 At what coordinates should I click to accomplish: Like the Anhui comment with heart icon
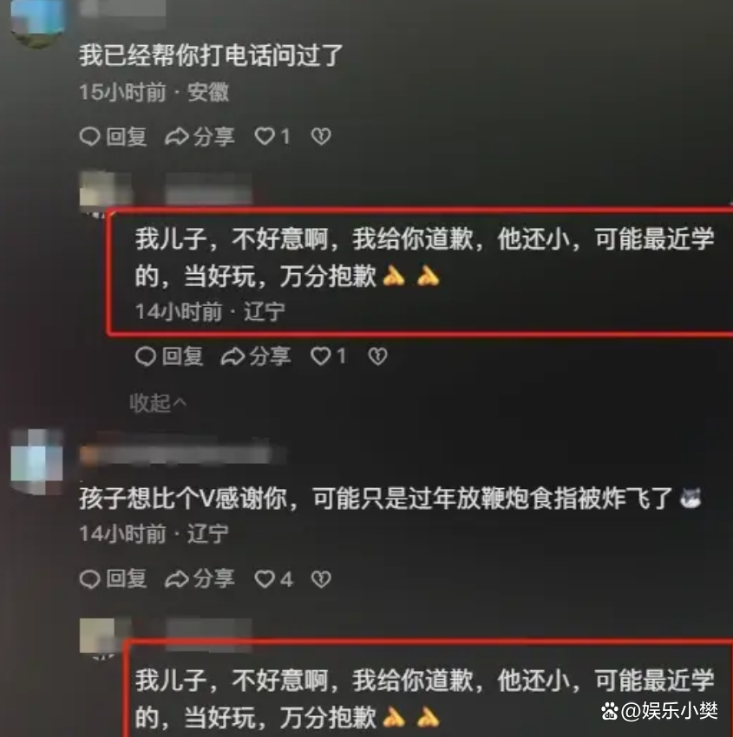(265, 136)
